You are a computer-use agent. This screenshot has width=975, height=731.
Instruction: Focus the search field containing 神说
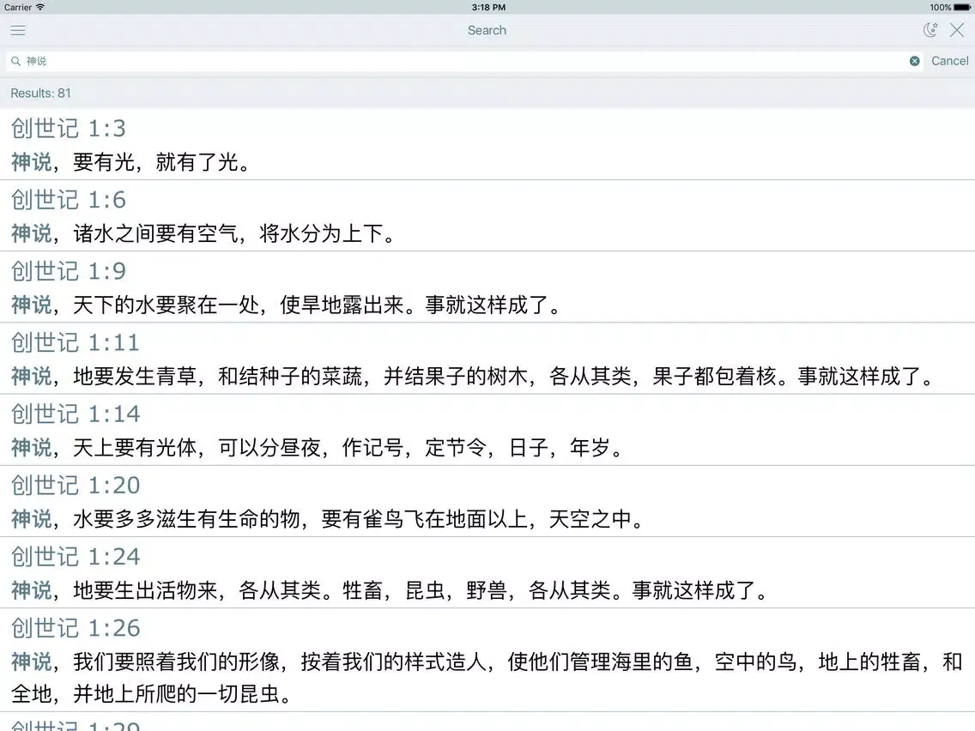coord(464,61)
